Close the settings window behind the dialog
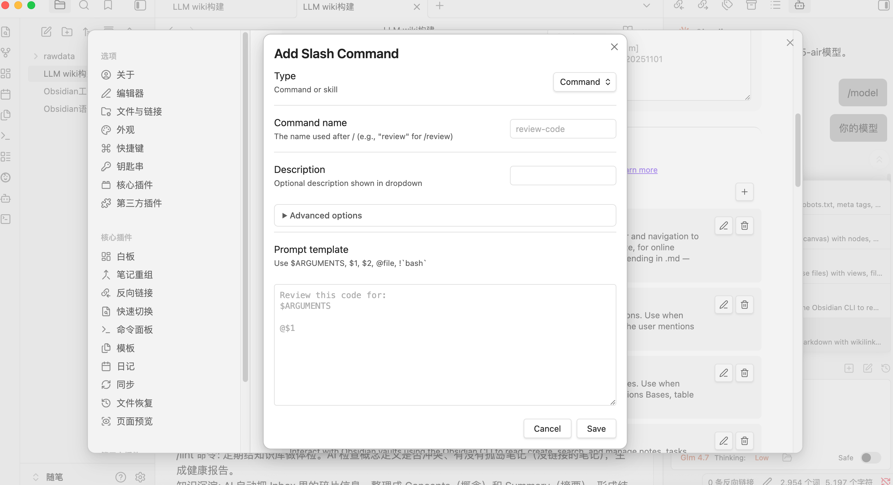Image resolution: width=893 pixels, height=485 pixels. coord(790,43)
